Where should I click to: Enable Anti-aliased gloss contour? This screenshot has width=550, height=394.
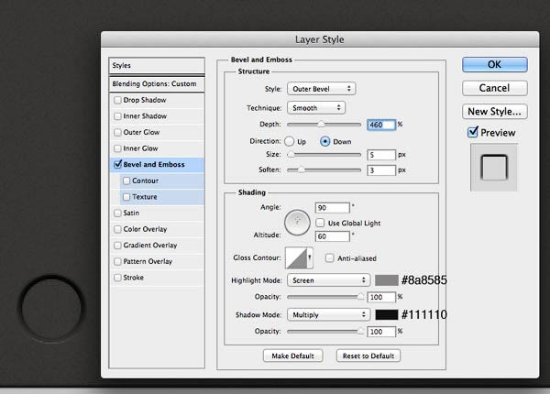(x=329, y=258)
